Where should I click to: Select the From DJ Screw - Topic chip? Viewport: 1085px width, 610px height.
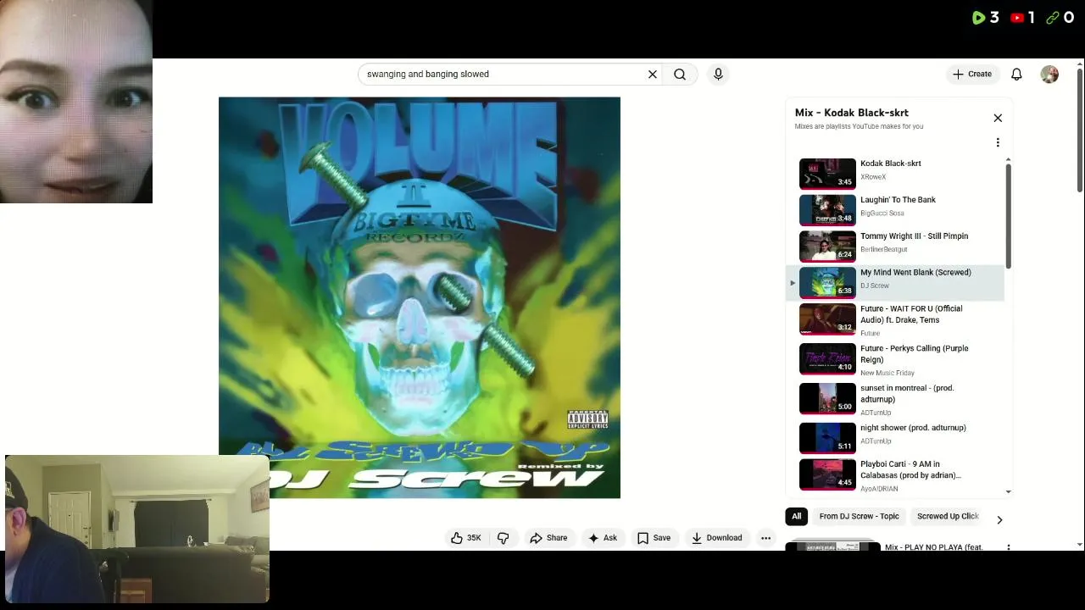859,516
